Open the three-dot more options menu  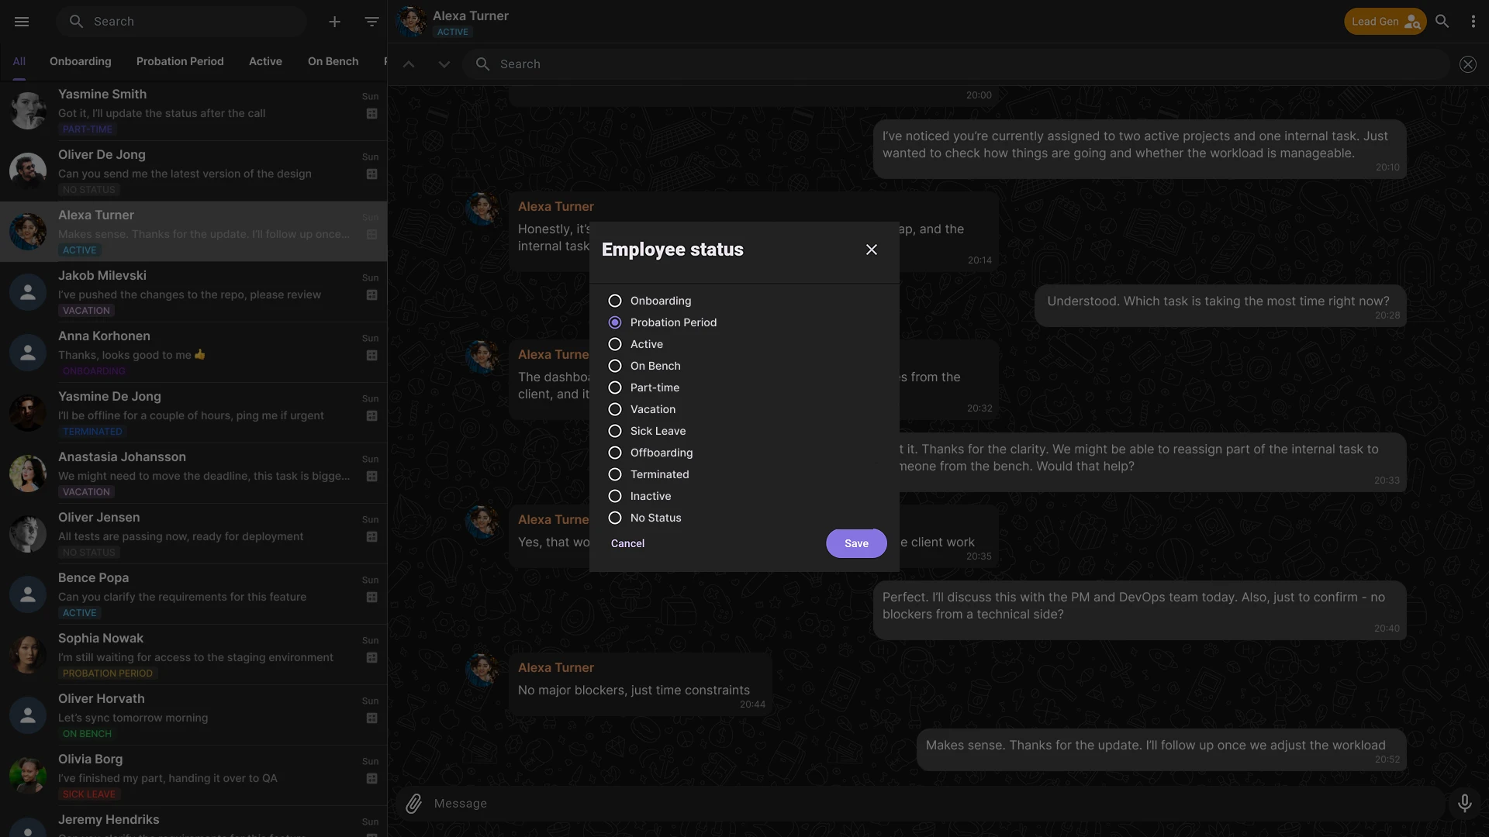point(1473,22)
